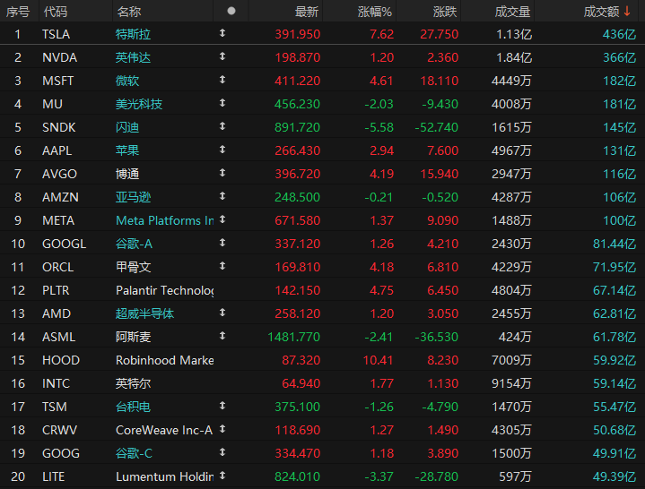
Task: Sort by the 成交量 column header
Action: pyautogui.click(x=512, y=12)
